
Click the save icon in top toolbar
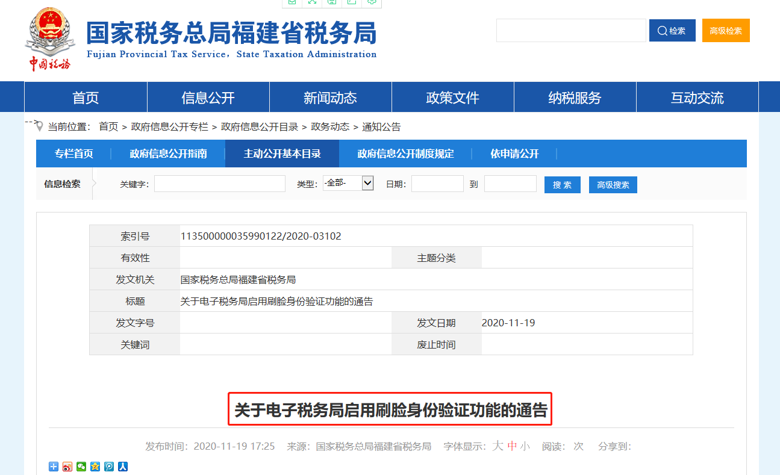pos(332,2)
